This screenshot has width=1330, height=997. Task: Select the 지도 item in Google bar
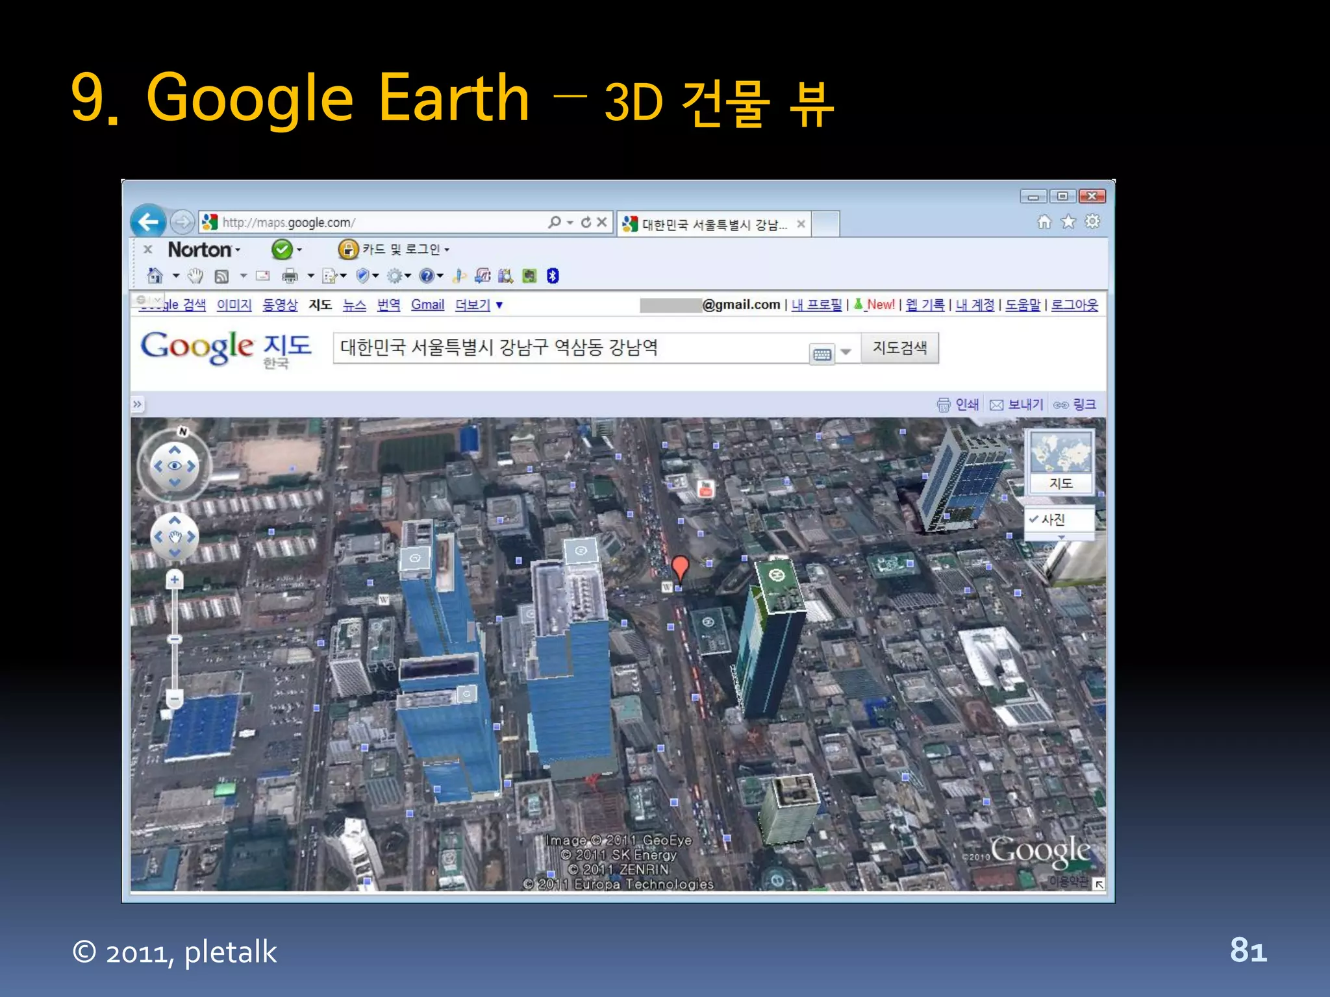(320, 304)
